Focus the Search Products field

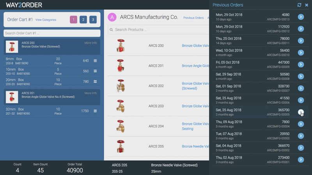(158, 30)
